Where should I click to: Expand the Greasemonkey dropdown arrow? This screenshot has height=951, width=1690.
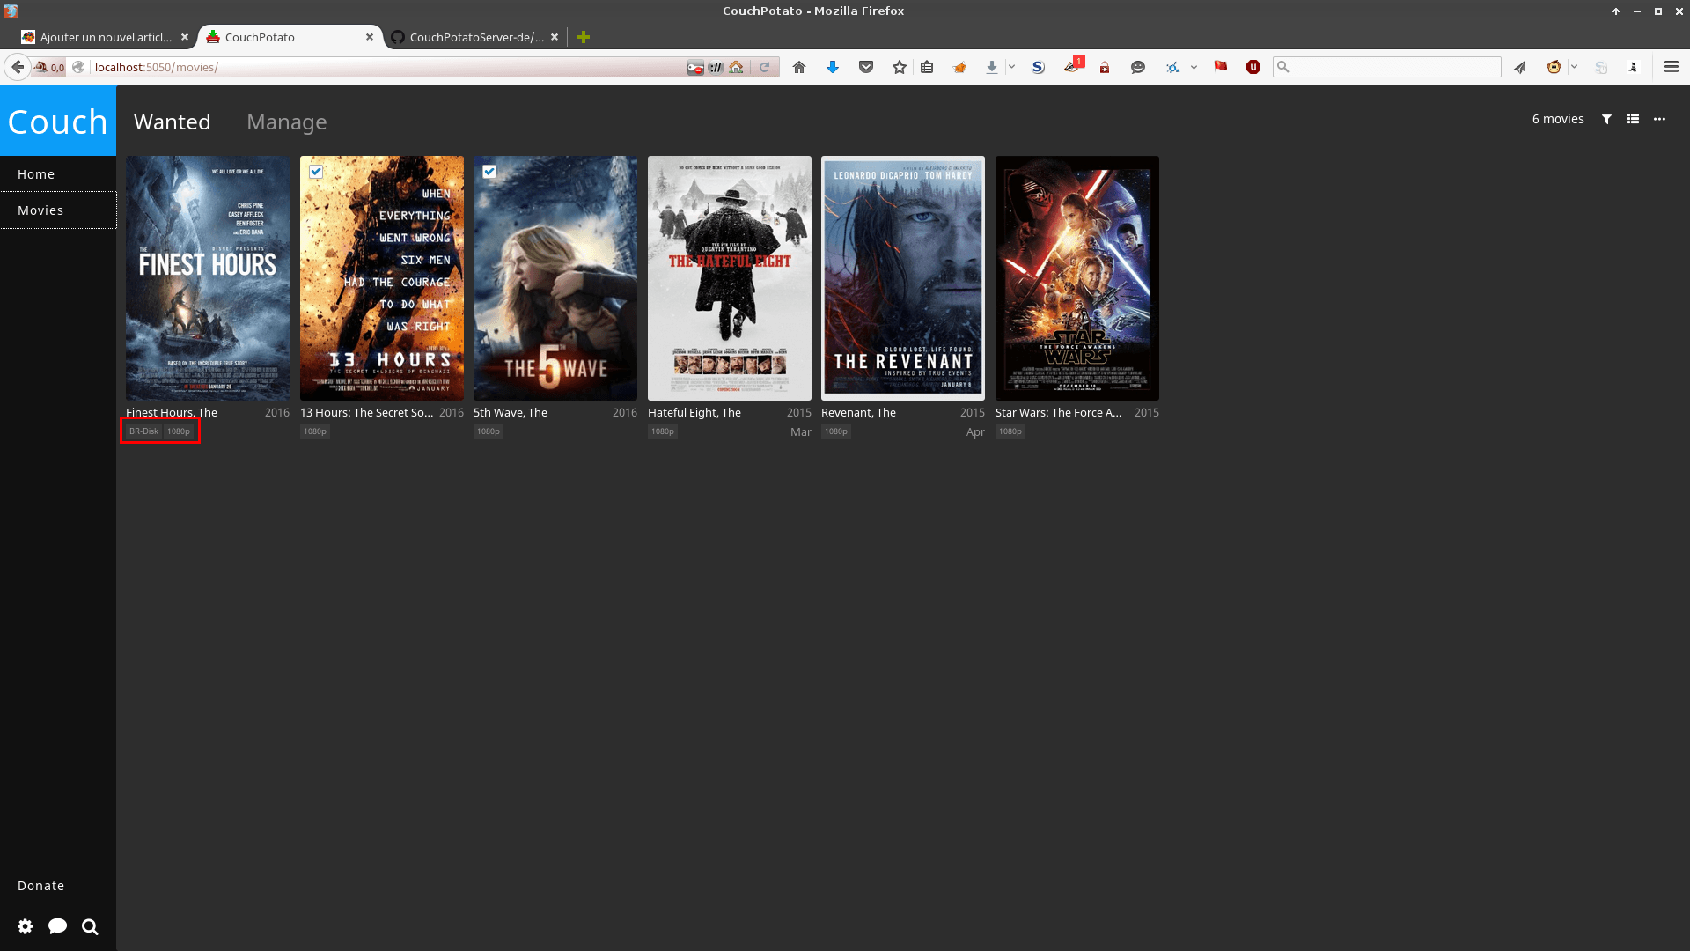(1574, 67)
